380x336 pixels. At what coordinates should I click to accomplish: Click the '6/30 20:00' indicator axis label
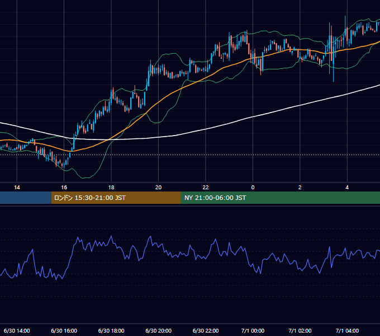(158, 330)
